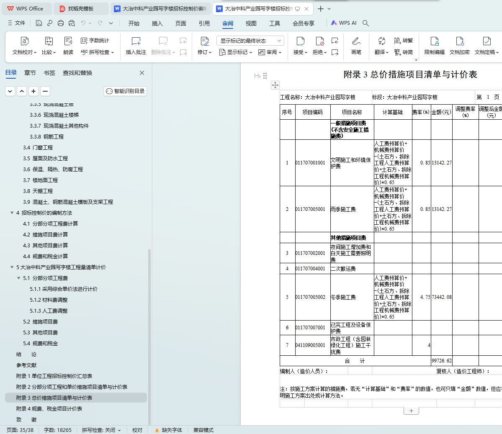Click 接受 accept changes icon
This screenshot has height=434, width=502.
(300, 41)
